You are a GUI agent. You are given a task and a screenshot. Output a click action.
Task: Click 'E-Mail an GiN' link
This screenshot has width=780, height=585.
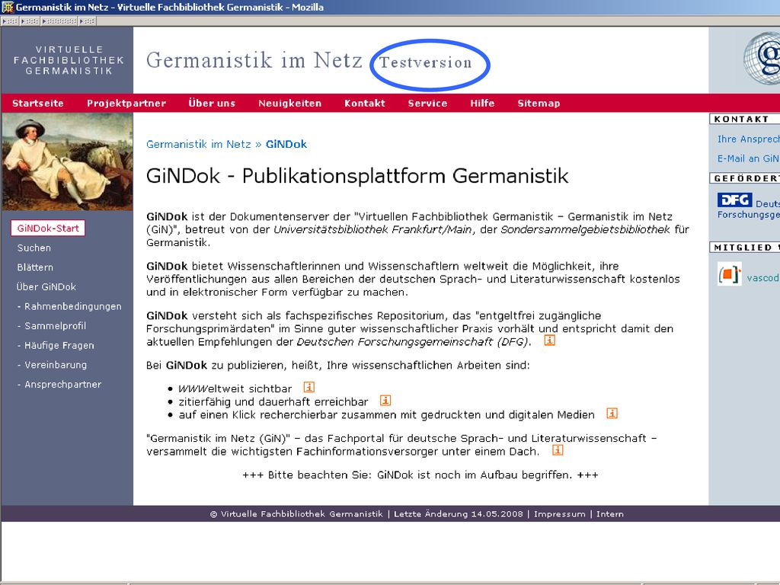(748, 158)
